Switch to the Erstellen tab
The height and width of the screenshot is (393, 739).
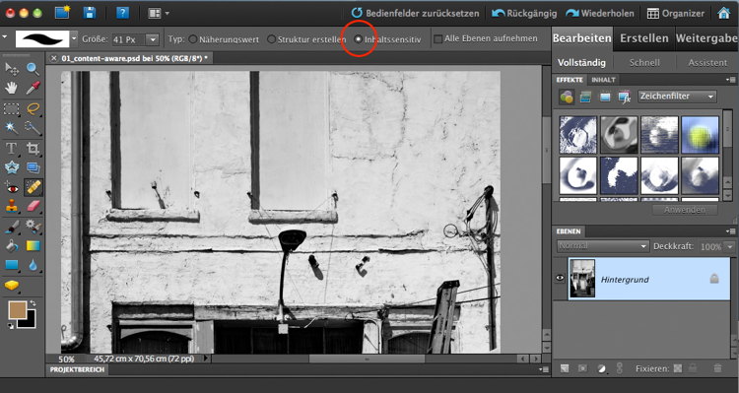click(643, 38)
